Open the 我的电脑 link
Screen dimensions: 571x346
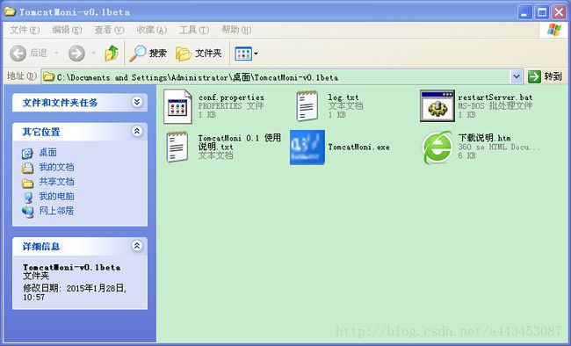56,197
